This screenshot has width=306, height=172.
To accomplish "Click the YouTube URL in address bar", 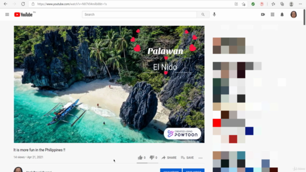I will click(72, 4).
